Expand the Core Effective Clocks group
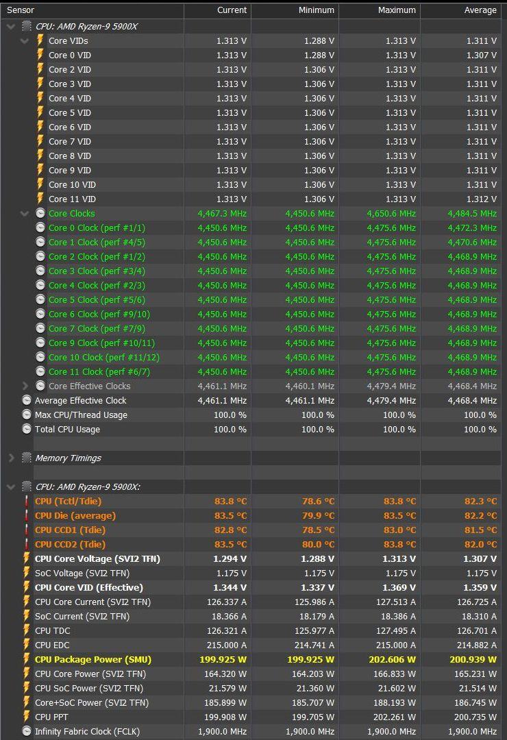 [25, 386]
